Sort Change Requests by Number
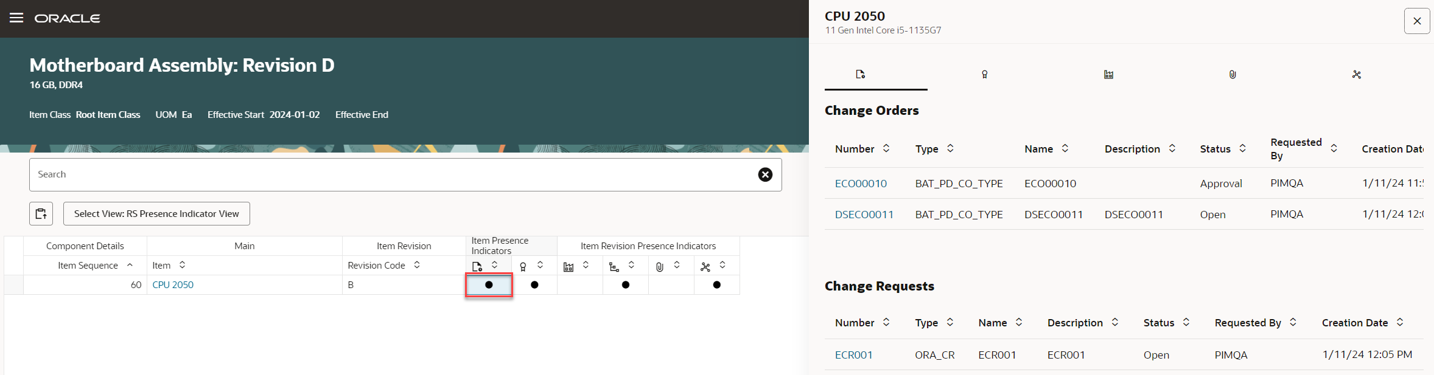 [886, 322]
